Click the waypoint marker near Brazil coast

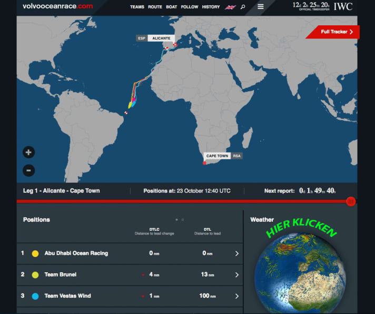(126, 112)
